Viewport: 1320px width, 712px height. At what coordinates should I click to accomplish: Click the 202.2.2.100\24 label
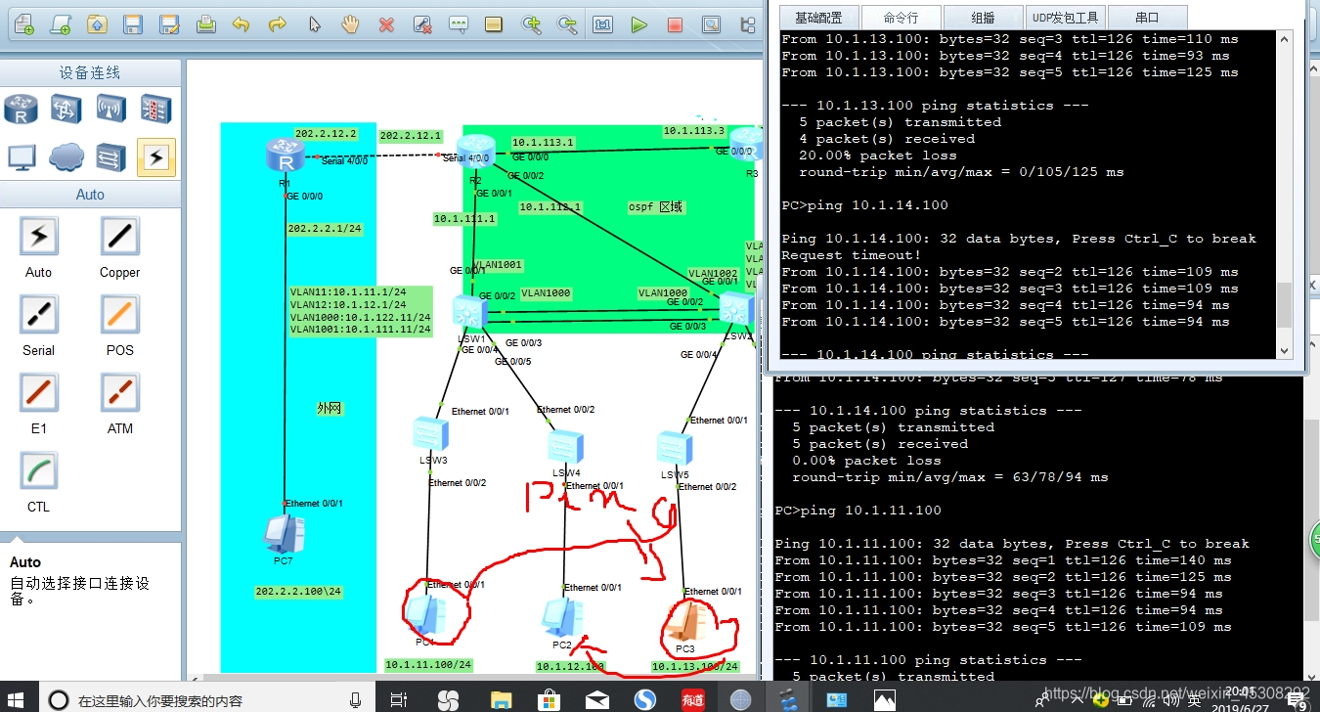pyautogui.click(x=298, y=592)
